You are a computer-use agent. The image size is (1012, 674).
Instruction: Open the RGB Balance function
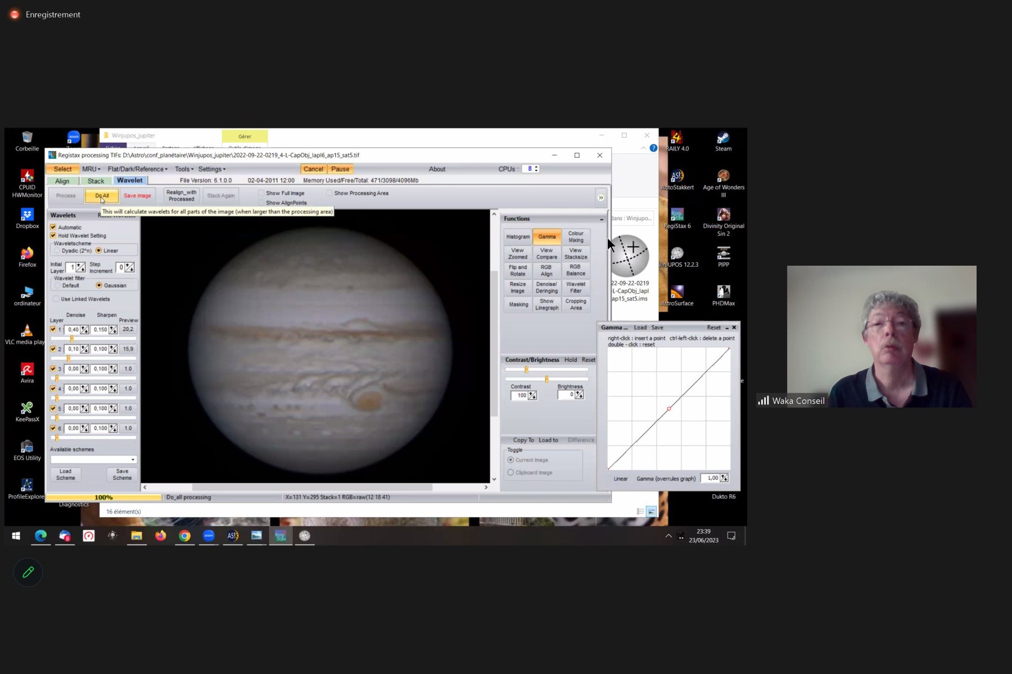click(575, 270)
